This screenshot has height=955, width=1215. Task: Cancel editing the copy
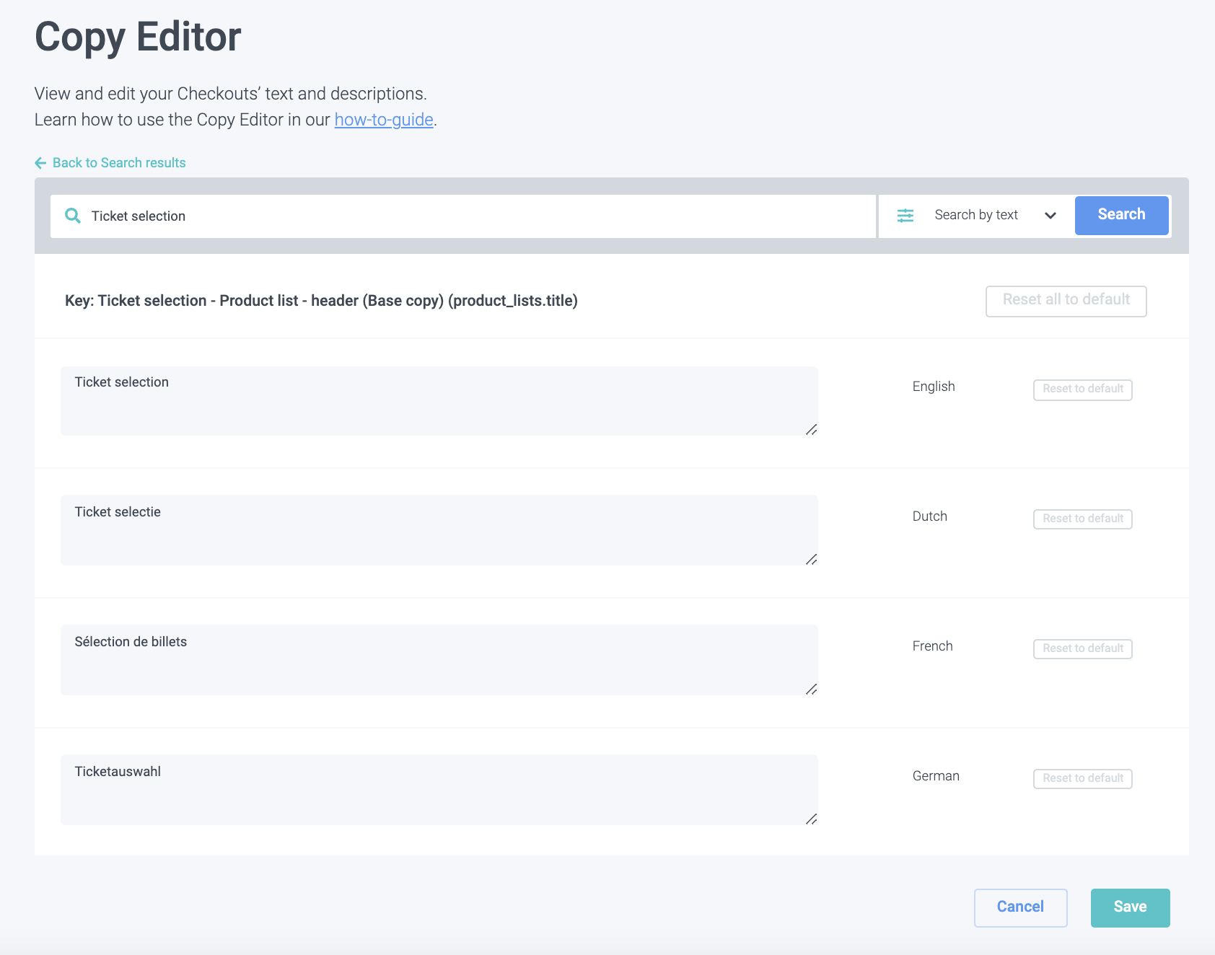[x=1020, y=907]
